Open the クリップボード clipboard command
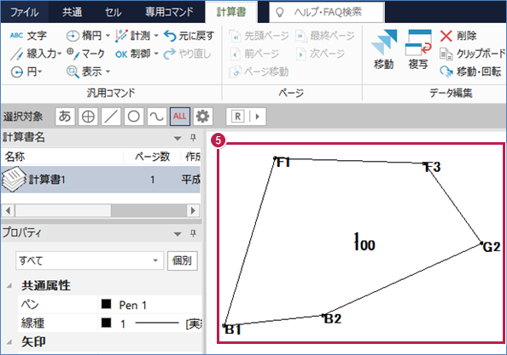This screenshot has height=355, width=507. pos(472,54)
